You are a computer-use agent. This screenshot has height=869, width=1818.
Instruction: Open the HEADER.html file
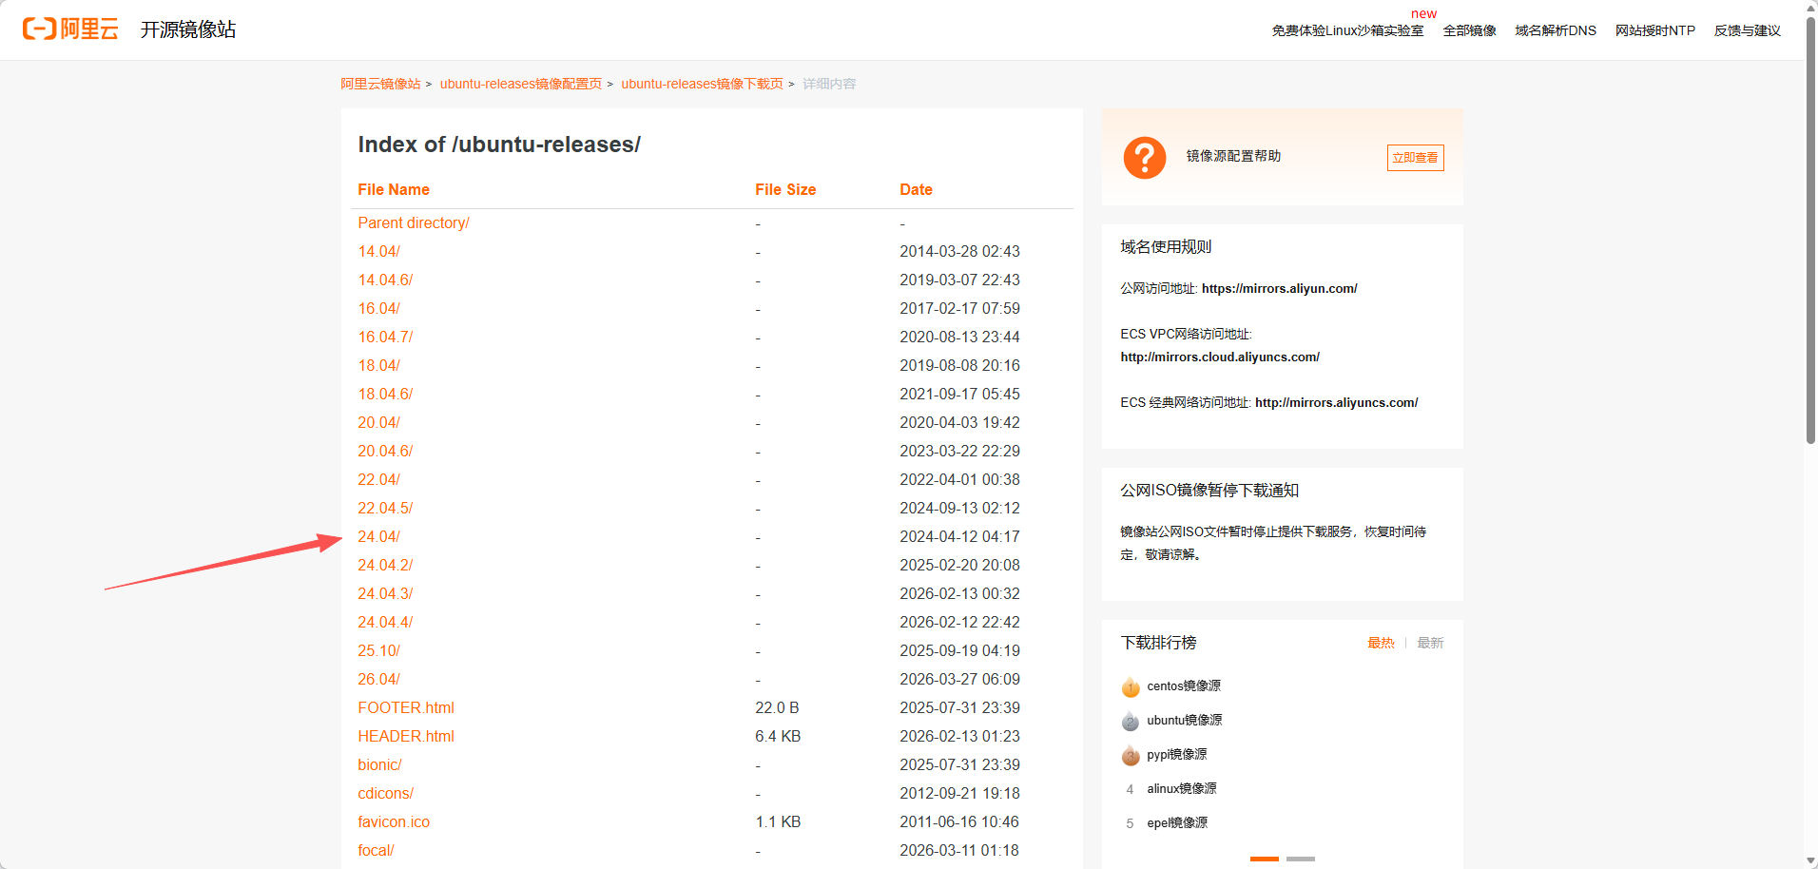[406, 736]
